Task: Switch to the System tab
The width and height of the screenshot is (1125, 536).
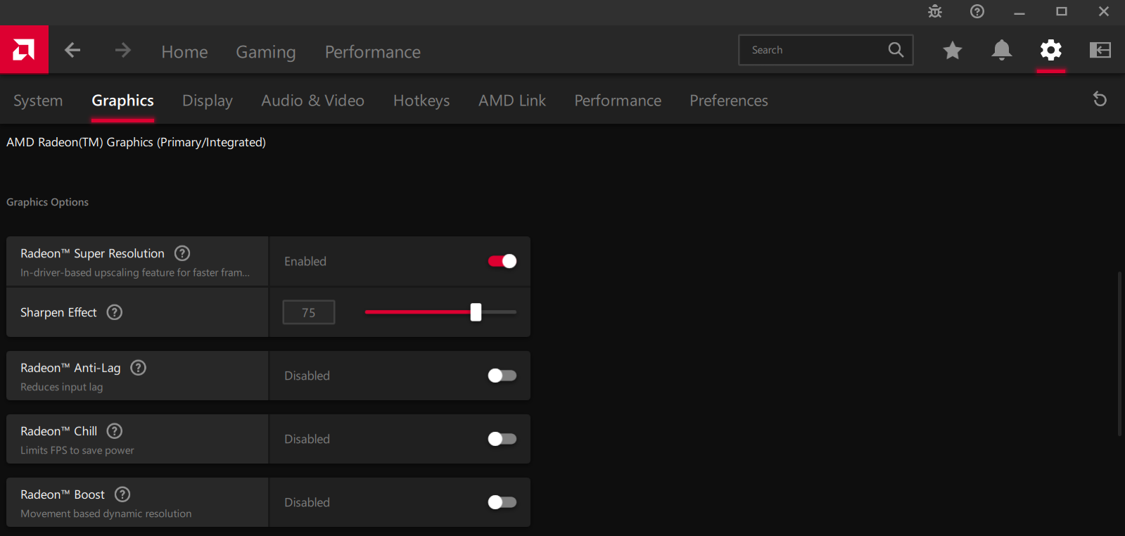Action: pyautogui.click(x=38, y=101)
